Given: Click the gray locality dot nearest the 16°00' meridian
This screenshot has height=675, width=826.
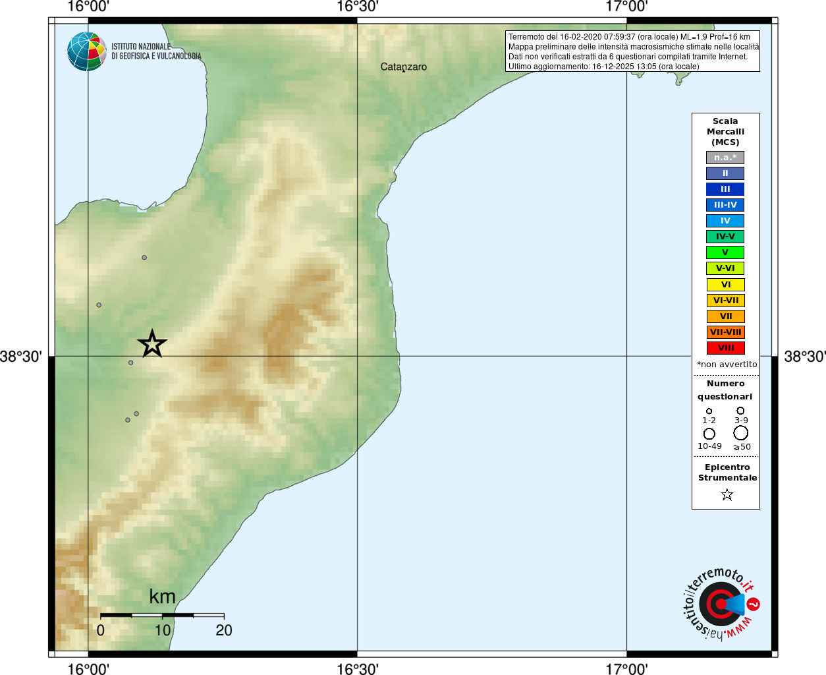Looking at the screenshot, I should tap(99, 305).
